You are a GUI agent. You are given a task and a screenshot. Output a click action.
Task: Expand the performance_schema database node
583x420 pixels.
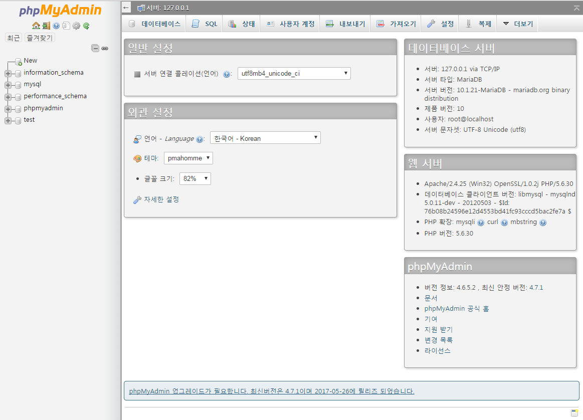(x=8, y=97)
